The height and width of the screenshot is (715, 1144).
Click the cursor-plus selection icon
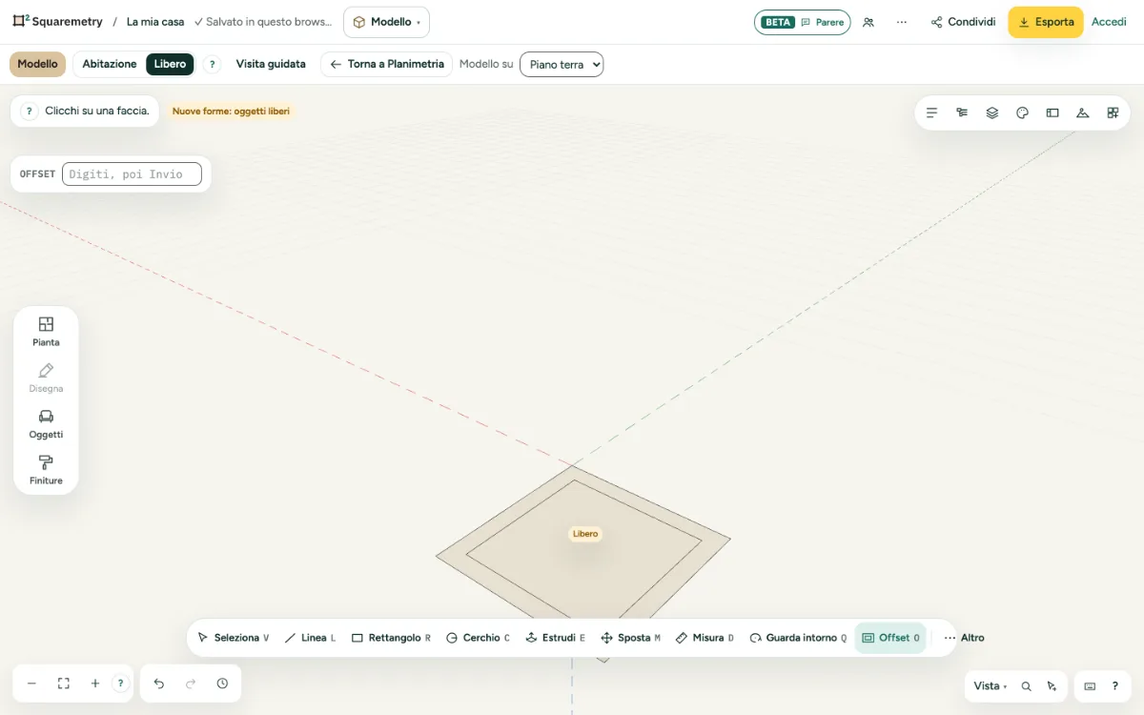(1052, 686)
